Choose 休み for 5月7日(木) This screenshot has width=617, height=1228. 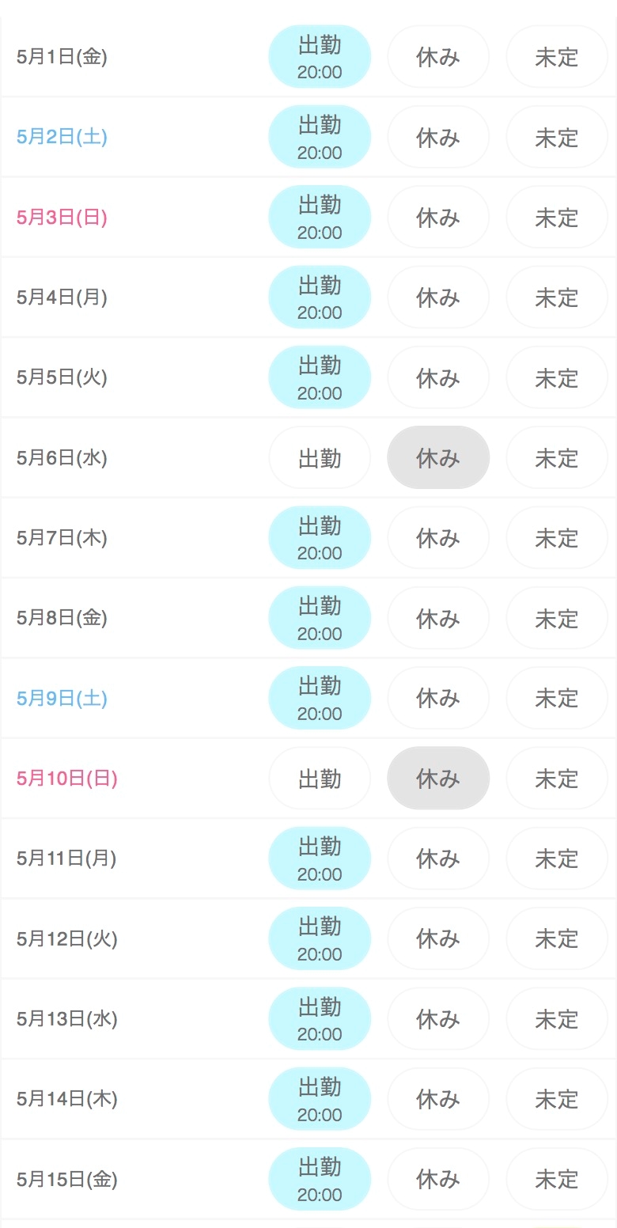click(x=438, y=538)
